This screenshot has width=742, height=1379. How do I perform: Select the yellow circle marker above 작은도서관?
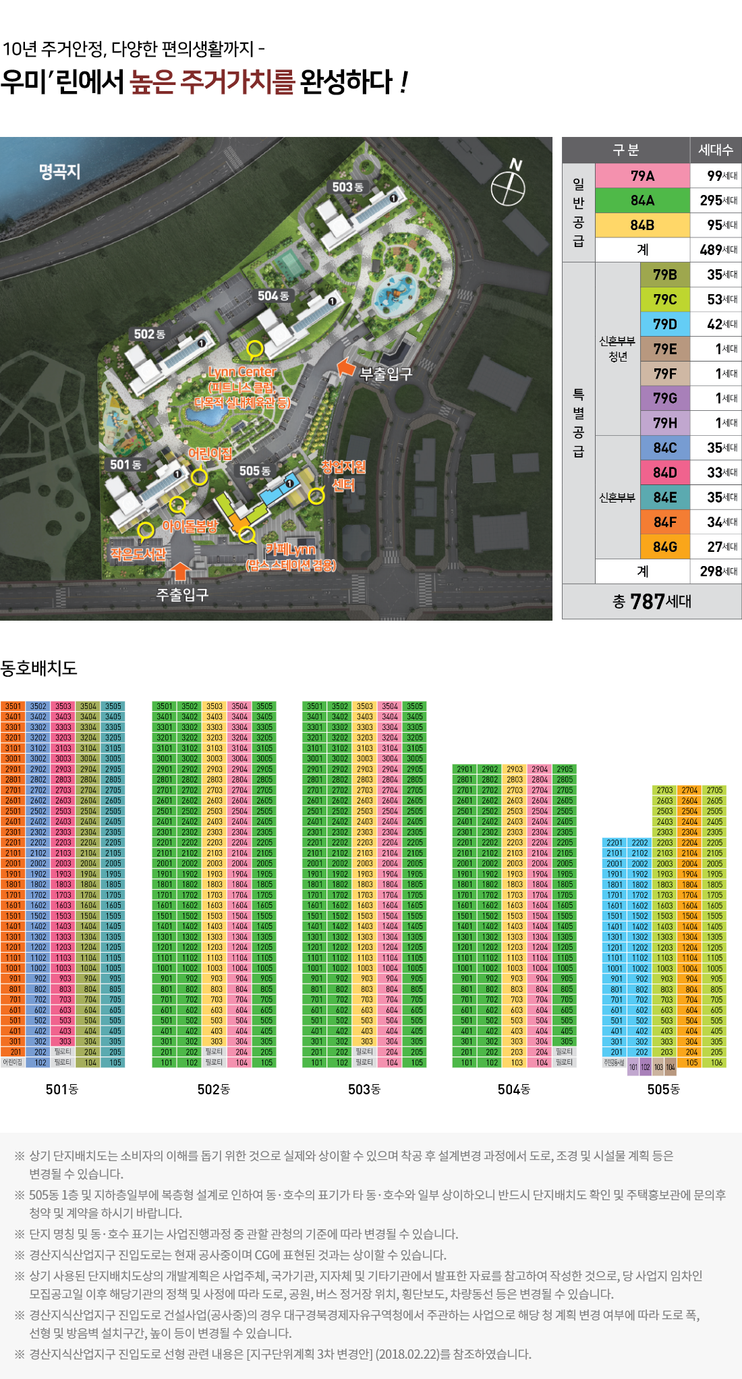[145, 531]
